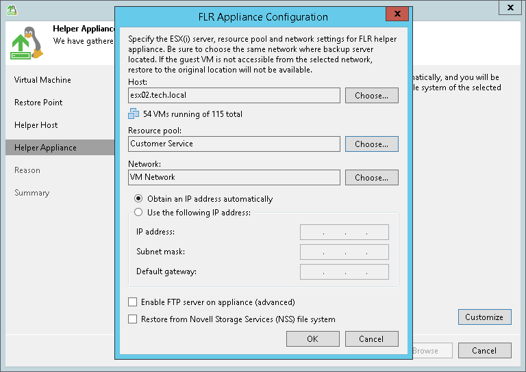Switch to the Helper Host step
The height and width of the screenshot is (372, 526).
pos(36,125)
